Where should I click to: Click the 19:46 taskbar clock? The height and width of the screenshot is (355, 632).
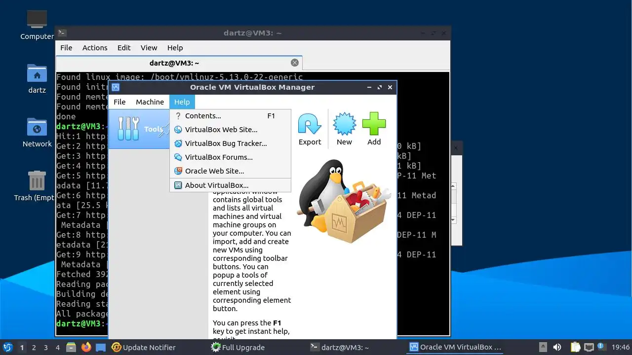(621, 348)
